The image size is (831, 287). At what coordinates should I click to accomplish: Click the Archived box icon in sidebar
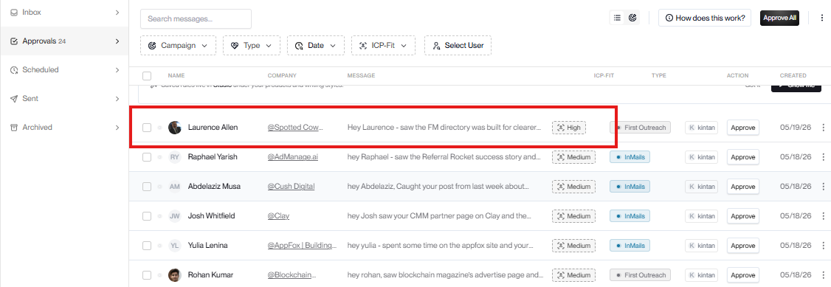pos(14,127)
